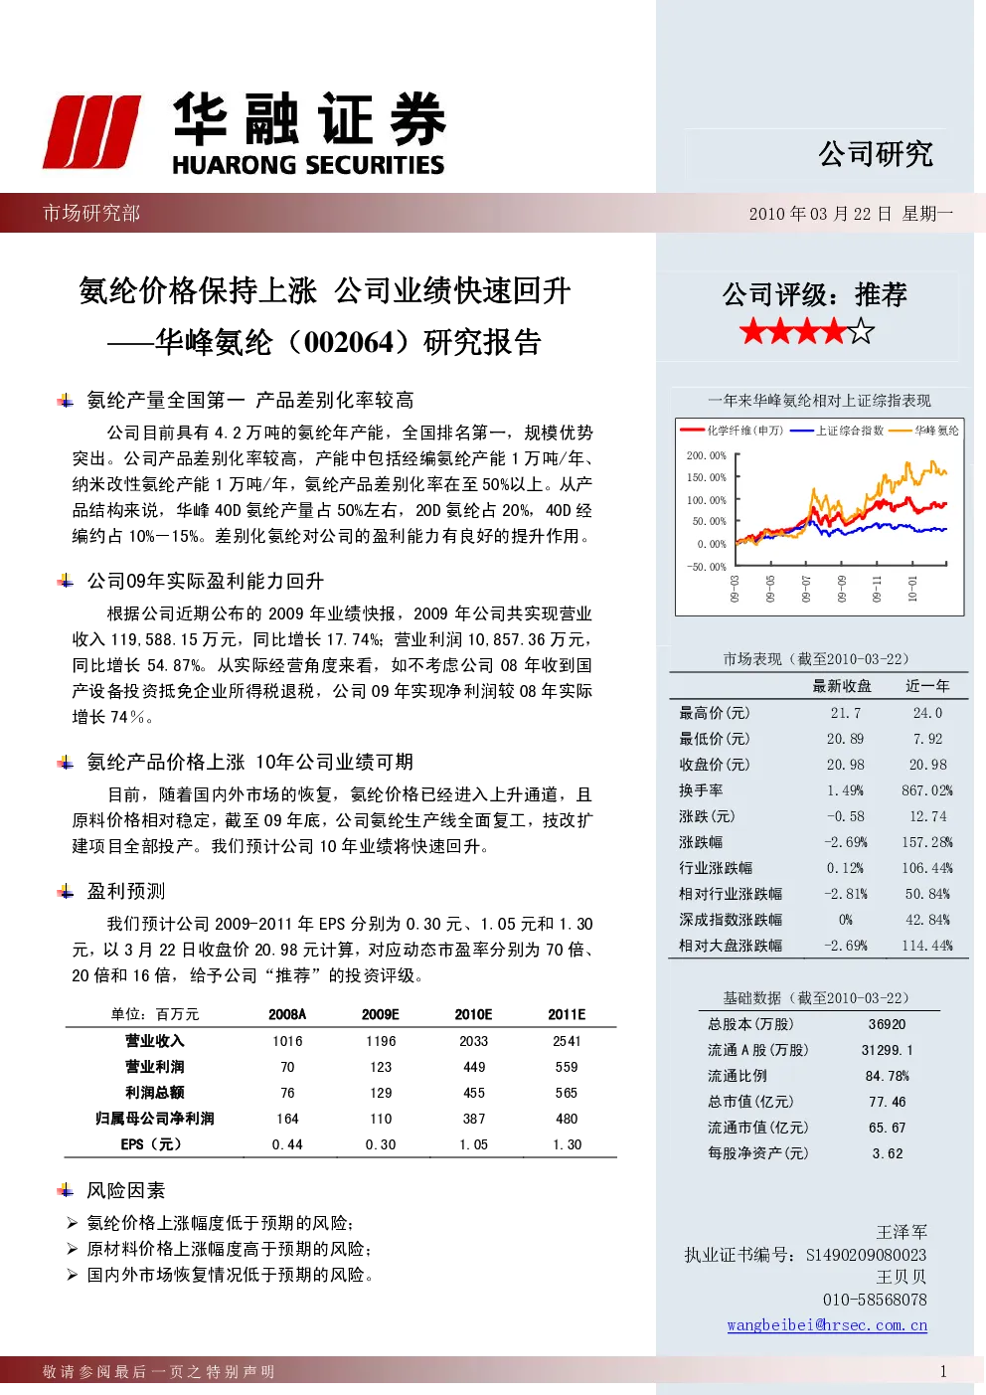Screen dimensions: 986x1395
Task: Click the EPS（元）row label
Action: point(152,1144)
